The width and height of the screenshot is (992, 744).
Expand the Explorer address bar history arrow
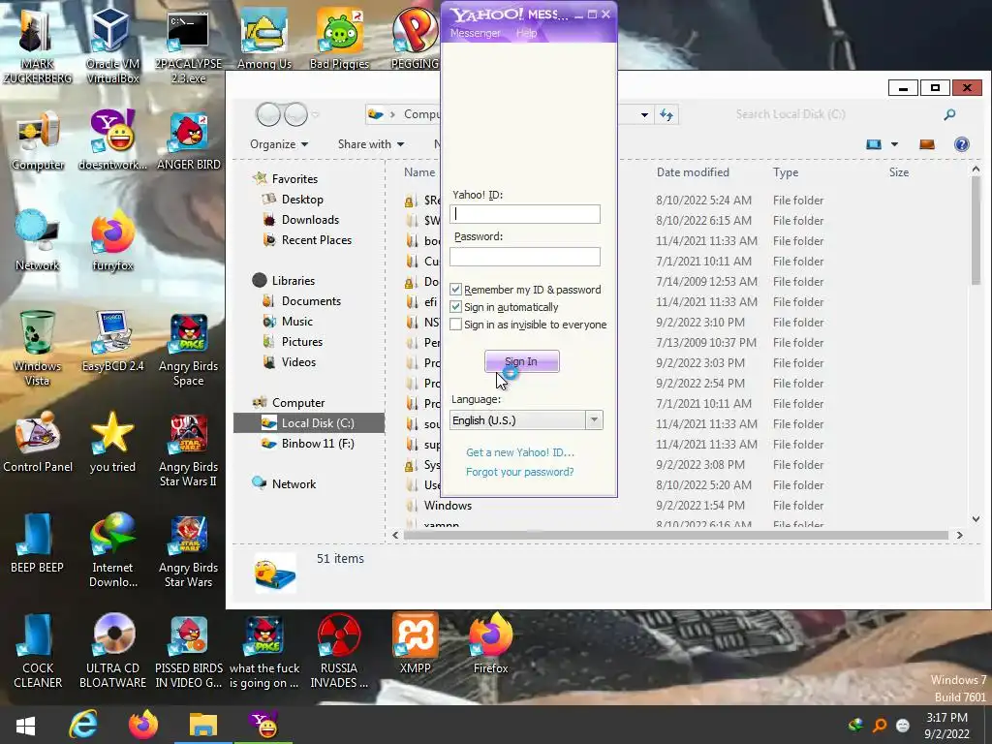[x=644, y=114]
